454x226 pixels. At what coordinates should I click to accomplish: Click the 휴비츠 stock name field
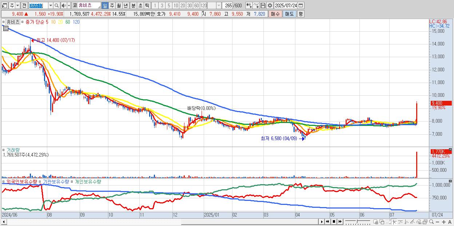pos(89,5)
